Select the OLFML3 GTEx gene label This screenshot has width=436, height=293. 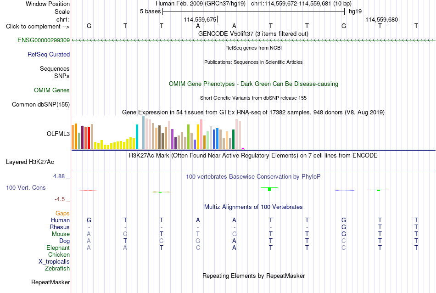tap(58, 134)
